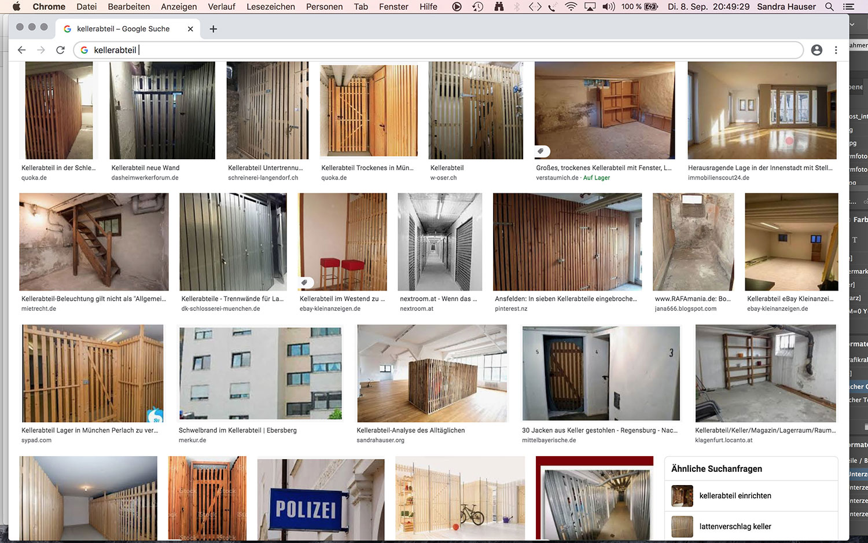Image resolution: width=868 pixels, height=543 pixels.
Task: Click the 'quoka.de' source under Kellerabteil Trockenes
Action: point(334,178)
